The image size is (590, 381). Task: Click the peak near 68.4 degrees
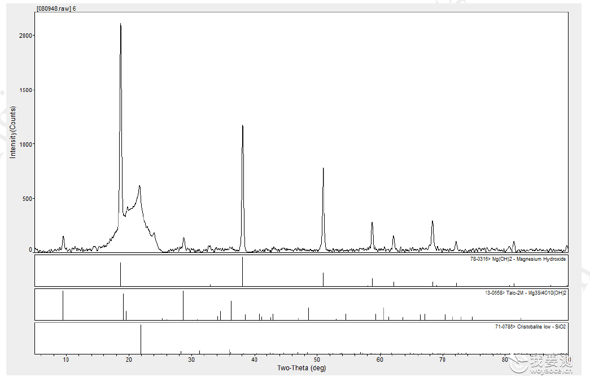coord(432,222)
